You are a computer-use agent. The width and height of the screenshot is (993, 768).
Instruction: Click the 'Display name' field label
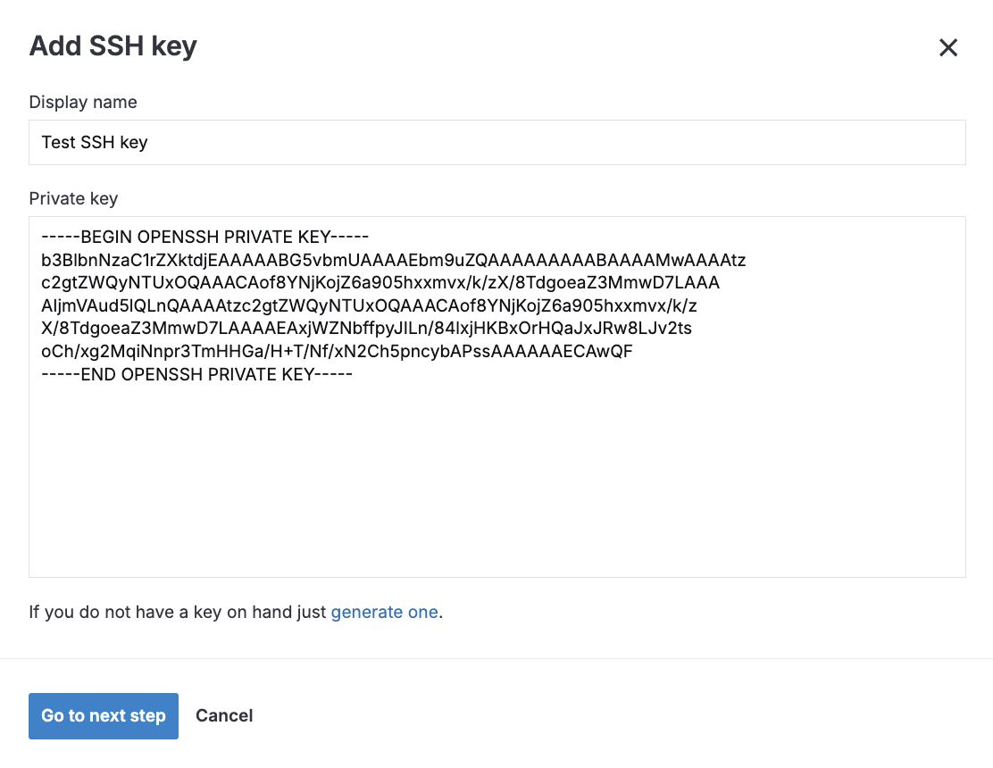pyautogui.click(x=83, y=102)
